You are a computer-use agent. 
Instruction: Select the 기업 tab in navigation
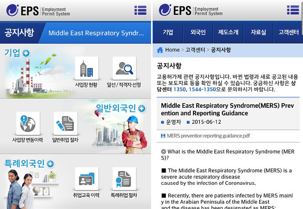pos(168,32)
